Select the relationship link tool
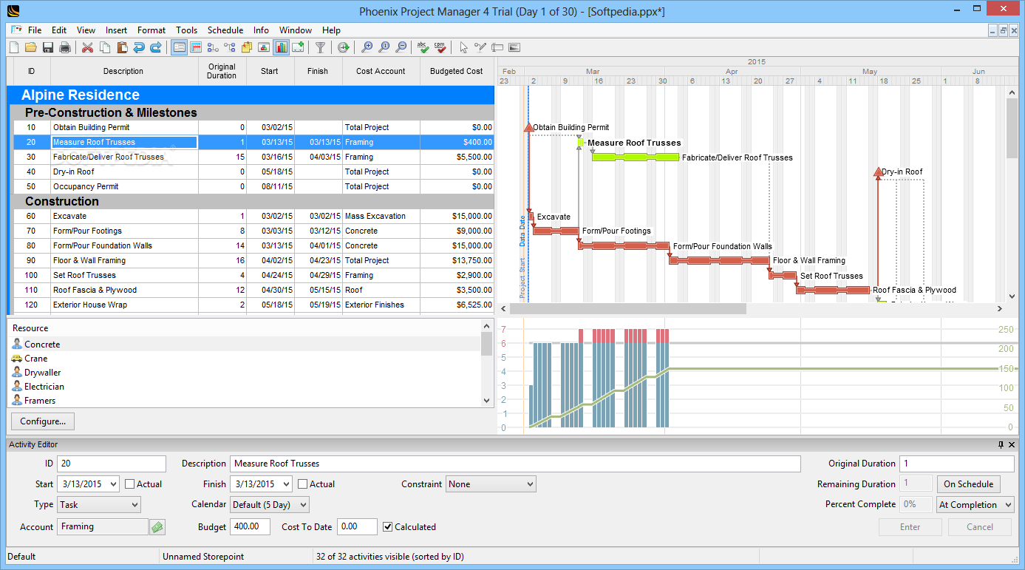Image resolution: width=1025 pixels, height=570 pixels. pyautogui.click(x=481, y=47)
